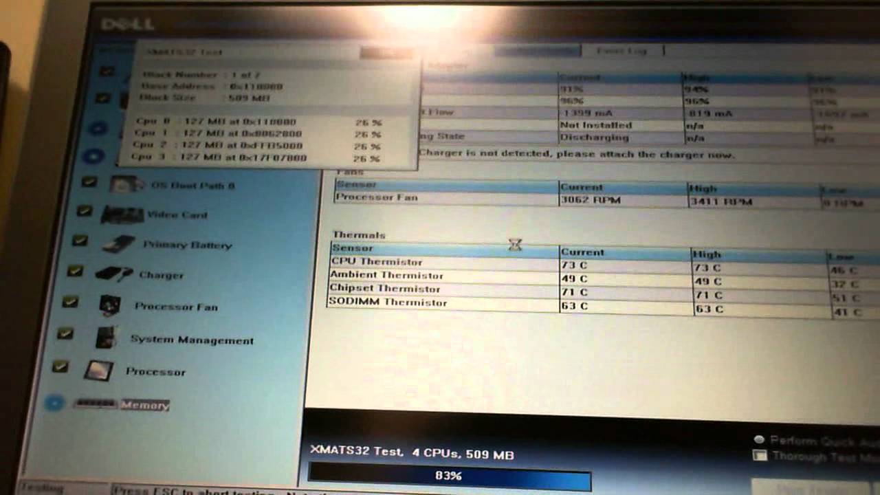880x495 pixels.
Task: Click the Current value for Ambient Thermistor
Action: coord(575,278)
